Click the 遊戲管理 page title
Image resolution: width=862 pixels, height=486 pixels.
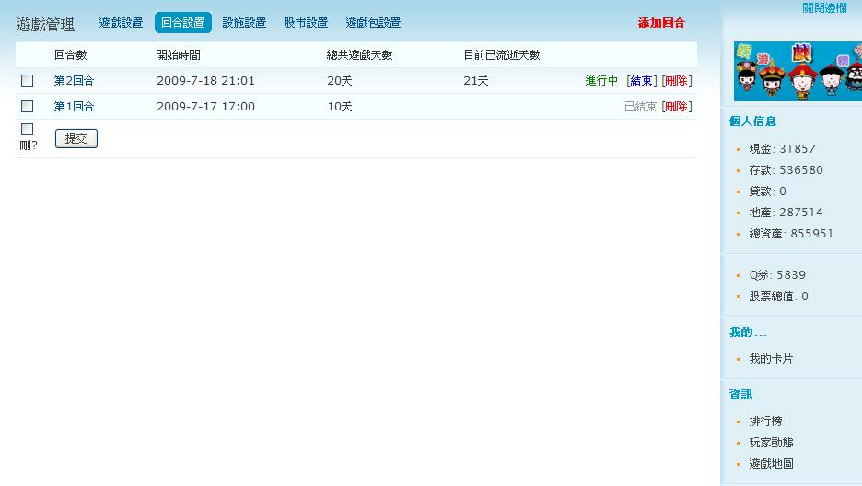point(45,24)
